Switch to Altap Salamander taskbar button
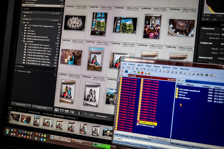This screenshot has height=149, width=224. click(60, 138)
